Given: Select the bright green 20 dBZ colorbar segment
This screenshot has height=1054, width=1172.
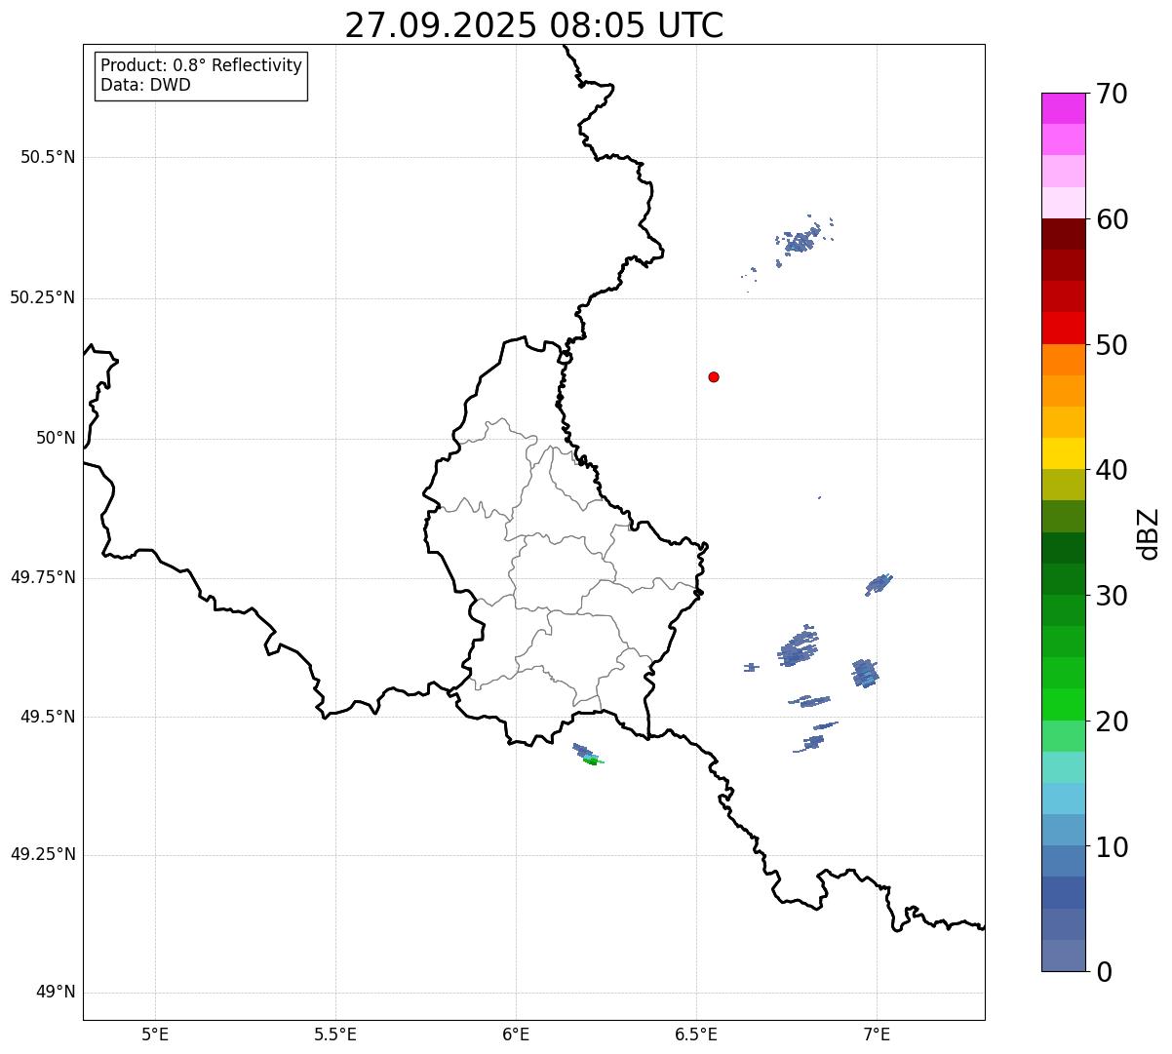Looking at the screenshot, I should pos(1064,704).
